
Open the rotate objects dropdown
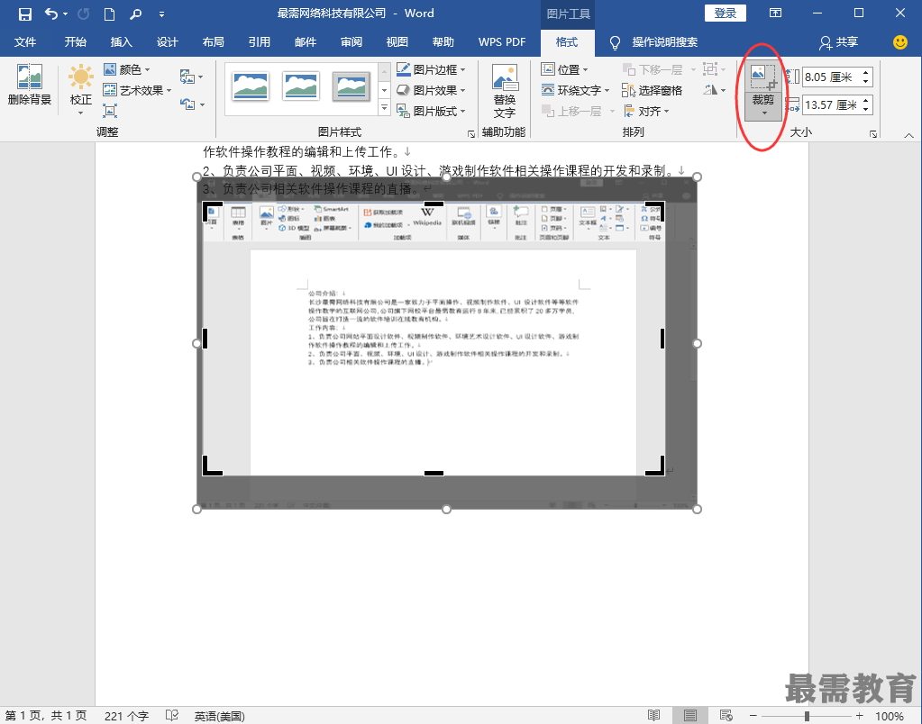pyautogui.click(x=715, y=90)
